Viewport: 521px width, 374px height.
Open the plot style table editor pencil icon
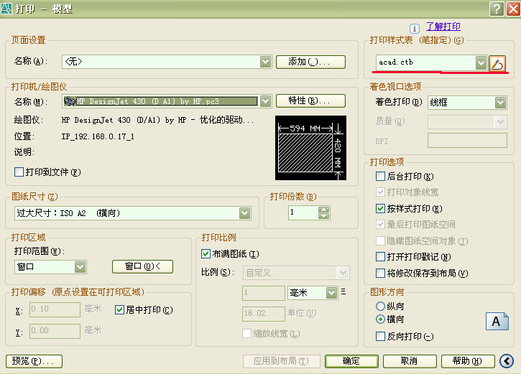[497, 63]
